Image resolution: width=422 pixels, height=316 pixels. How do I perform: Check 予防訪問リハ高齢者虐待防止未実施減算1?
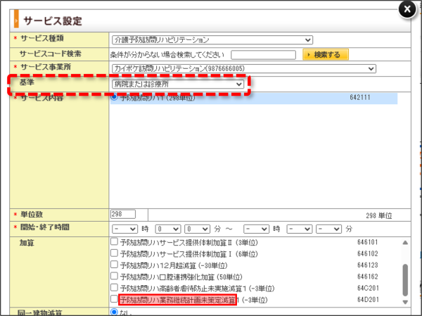114,287
